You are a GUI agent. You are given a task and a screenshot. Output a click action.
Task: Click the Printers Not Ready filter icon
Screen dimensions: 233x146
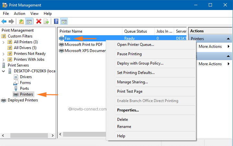coord(10,54)
